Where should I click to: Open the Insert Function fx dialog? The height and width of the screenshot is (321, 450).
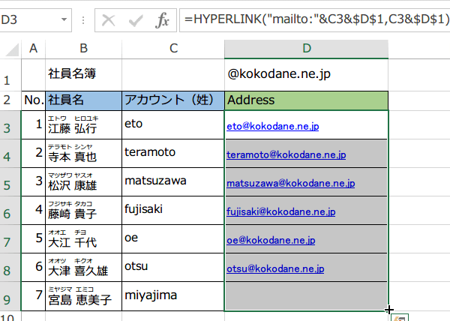(x=162, y=20)
